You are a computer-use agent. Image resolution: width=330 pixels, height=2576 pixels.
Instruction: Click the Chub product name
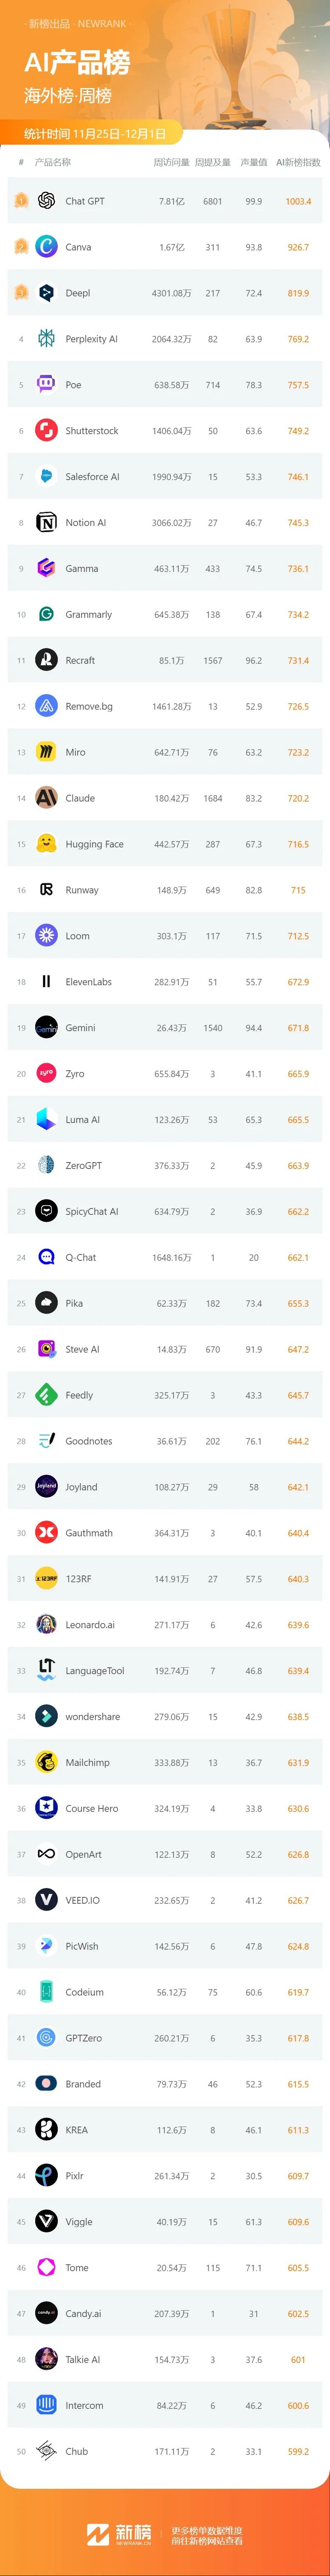(x=77, y=2452)
